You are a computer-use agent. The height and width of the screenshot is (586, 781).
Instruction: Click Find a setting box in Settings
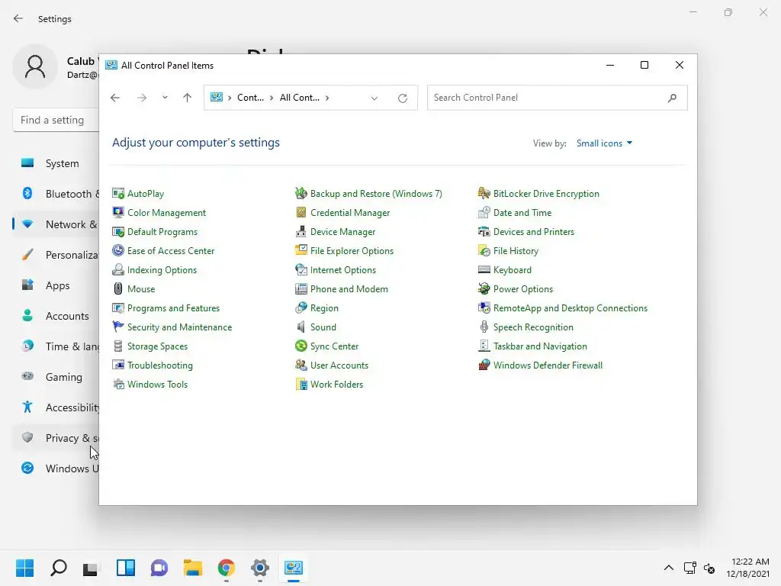click(x=56, y=120)
